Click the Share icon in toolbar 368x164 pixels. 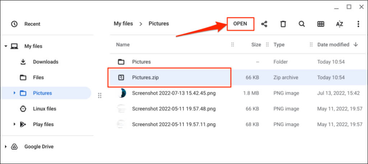click(x=264, y=24)
